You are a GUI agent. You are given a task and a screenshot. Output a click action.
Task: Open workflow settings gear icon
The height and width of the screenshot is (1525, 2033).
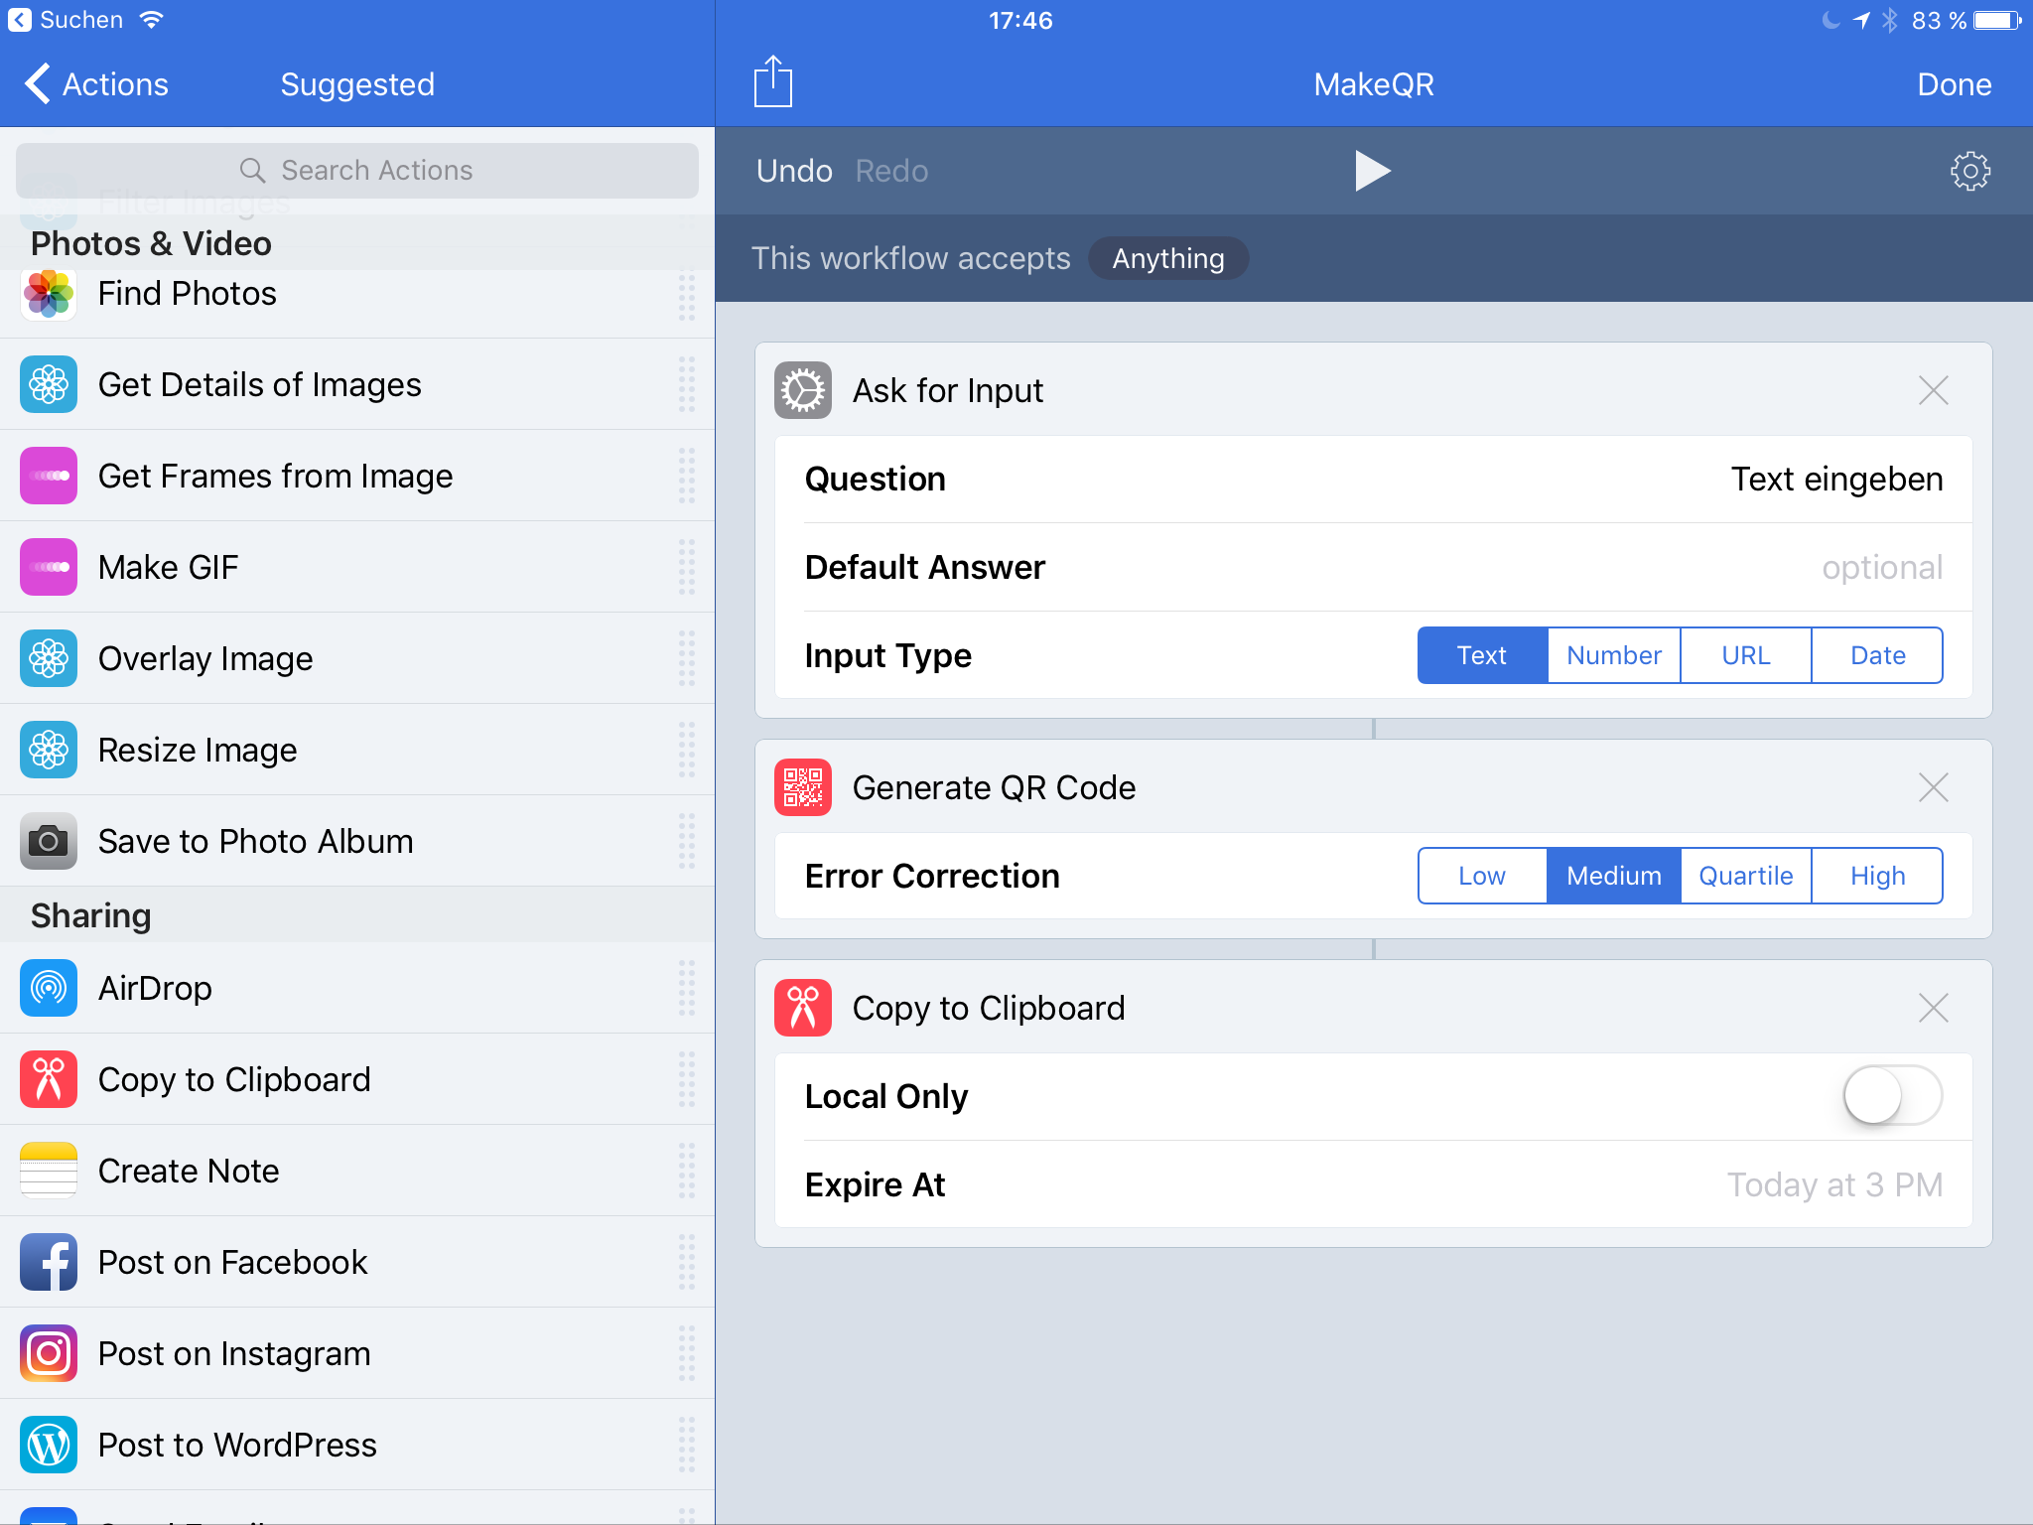click(x=1969, y=171)
